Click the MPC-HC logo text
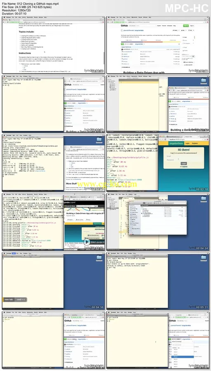 [186, 9]
